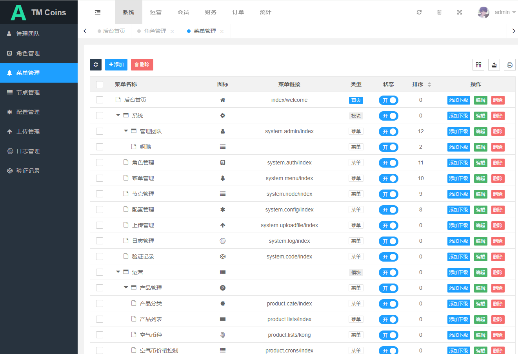Collapse the 系统 tree node
518x354 pixels.
[x=118, y=116]
